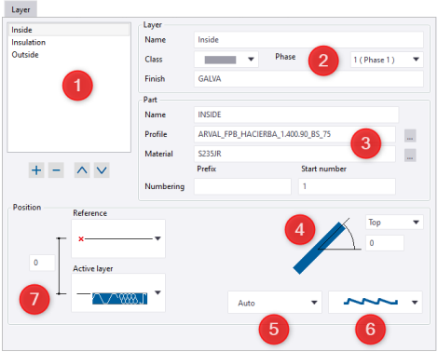The height and width of the screenshot is (352, 438).
Task: Open Profile catalog browse button
Action: coord(410,136)
